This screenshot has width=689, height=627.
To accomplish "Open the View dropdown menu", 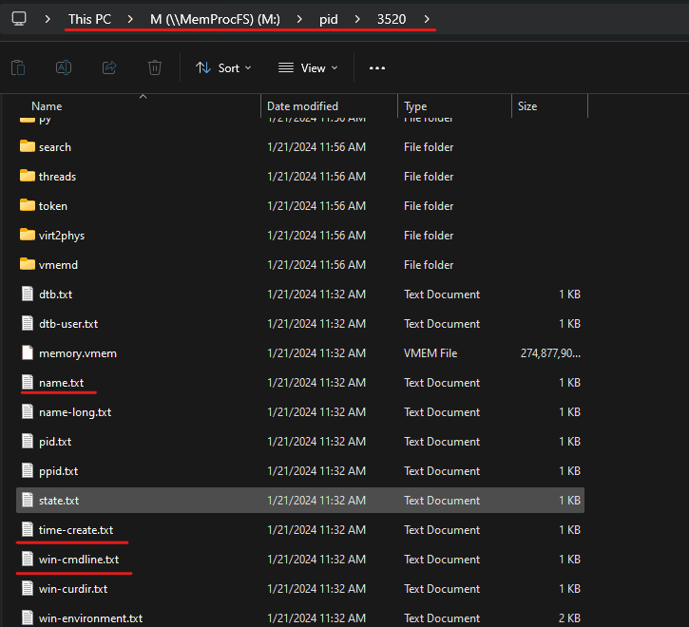I will click(308, 68).
